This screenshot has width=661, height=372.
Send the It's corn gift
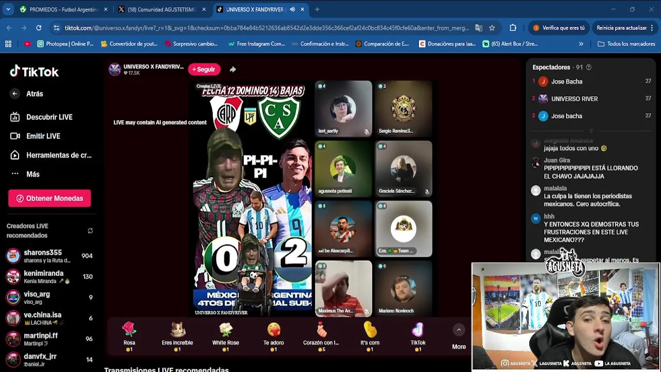(370, 337)
